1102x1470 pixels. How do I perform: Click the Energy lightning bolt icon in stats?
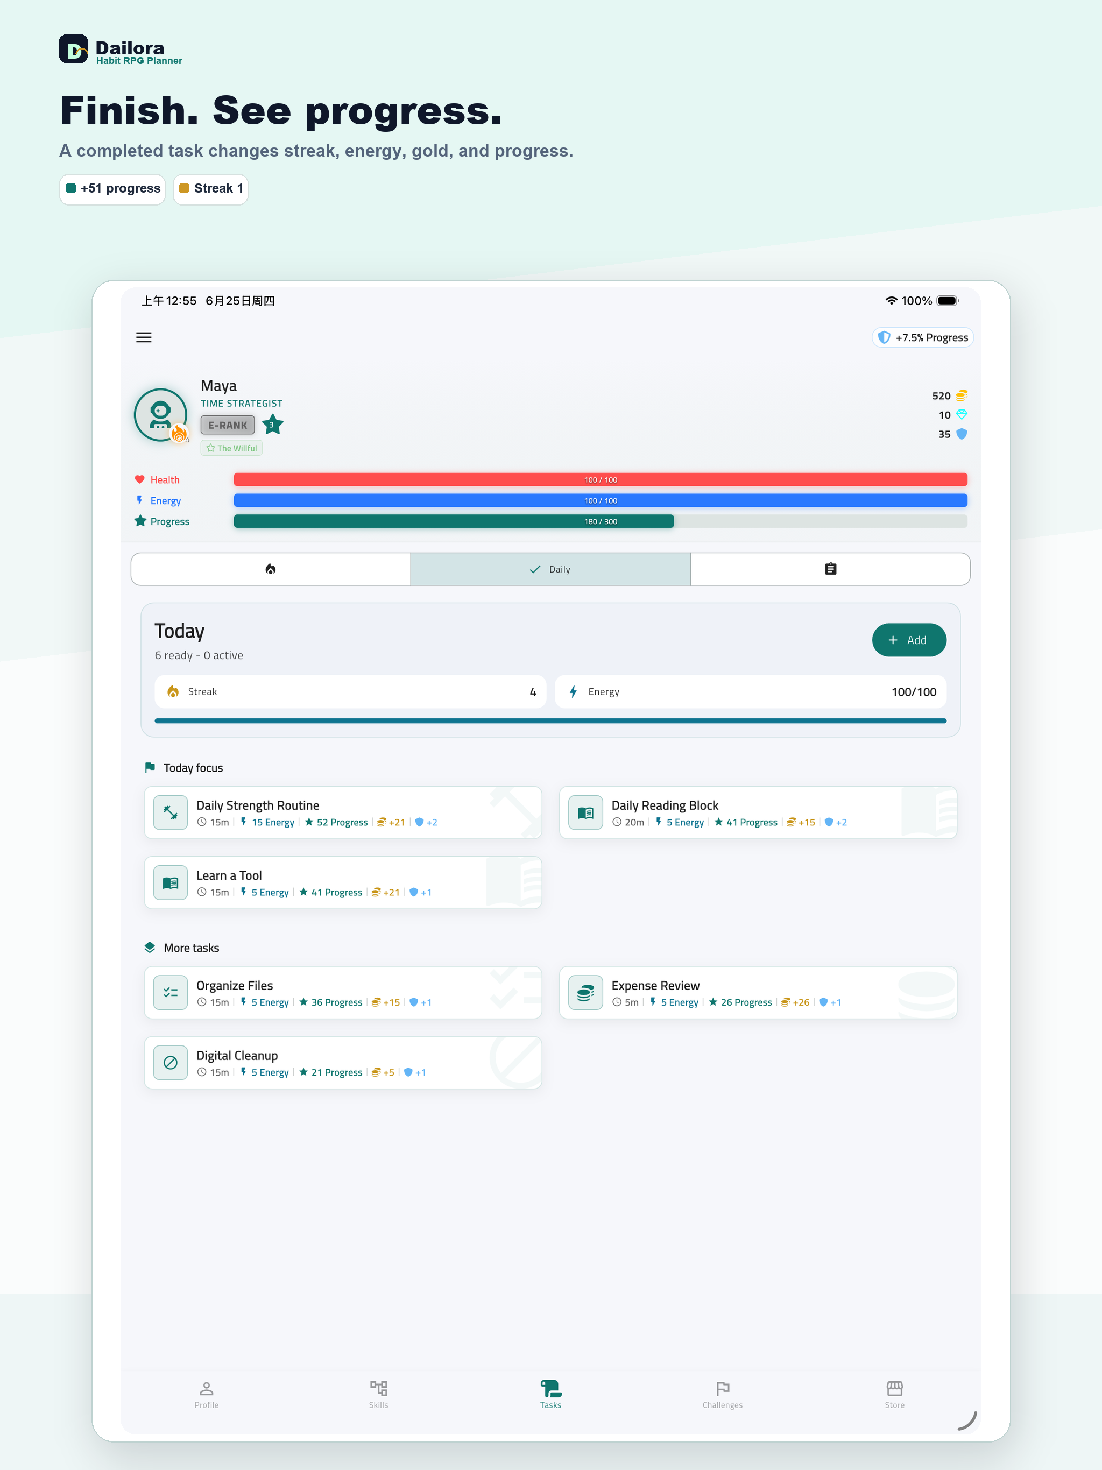139,500
